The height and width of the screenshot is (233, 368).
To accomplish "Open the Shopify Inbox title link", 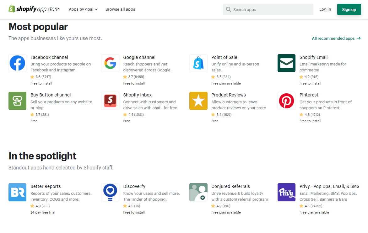I will [x=137, y=95].
